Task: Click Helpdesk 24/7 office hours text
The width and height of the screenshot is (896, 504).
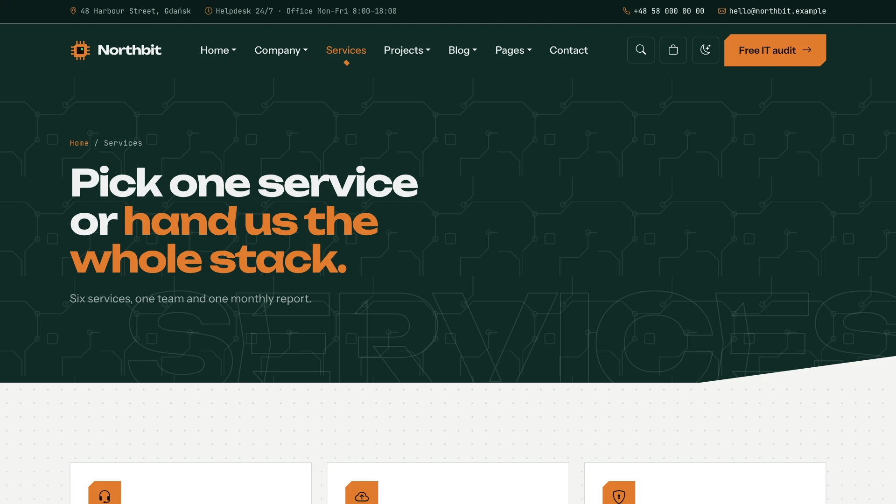Action: [306, 11]
